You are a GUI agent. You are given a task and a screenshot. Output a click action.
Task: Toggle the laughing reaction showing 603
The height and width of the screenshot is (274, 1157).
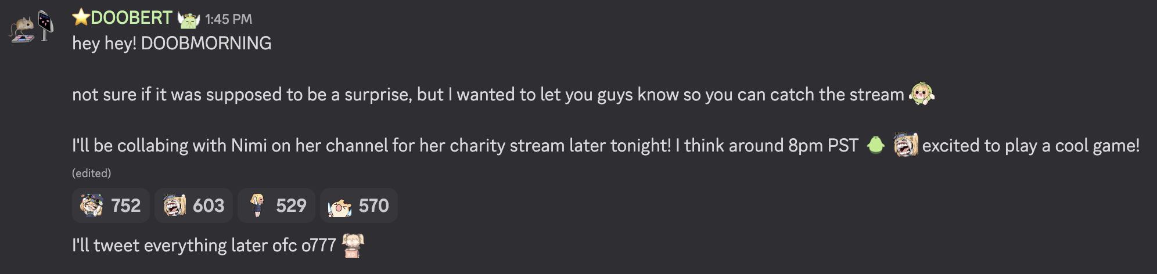pos(193,205)
